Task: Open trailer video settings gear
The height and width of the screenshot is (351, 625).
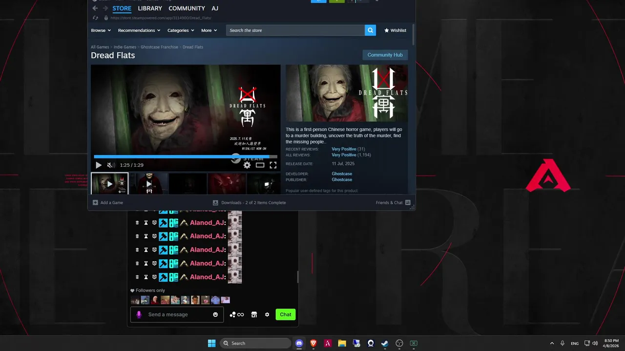Action: (x=247, y=165)
